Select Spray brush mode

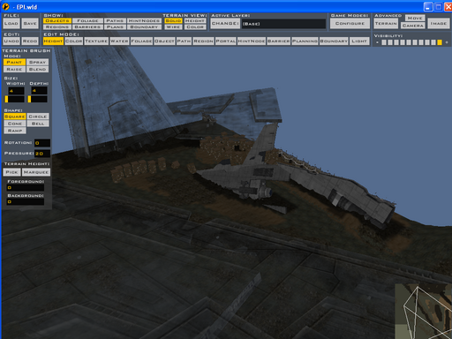(38, 63)
